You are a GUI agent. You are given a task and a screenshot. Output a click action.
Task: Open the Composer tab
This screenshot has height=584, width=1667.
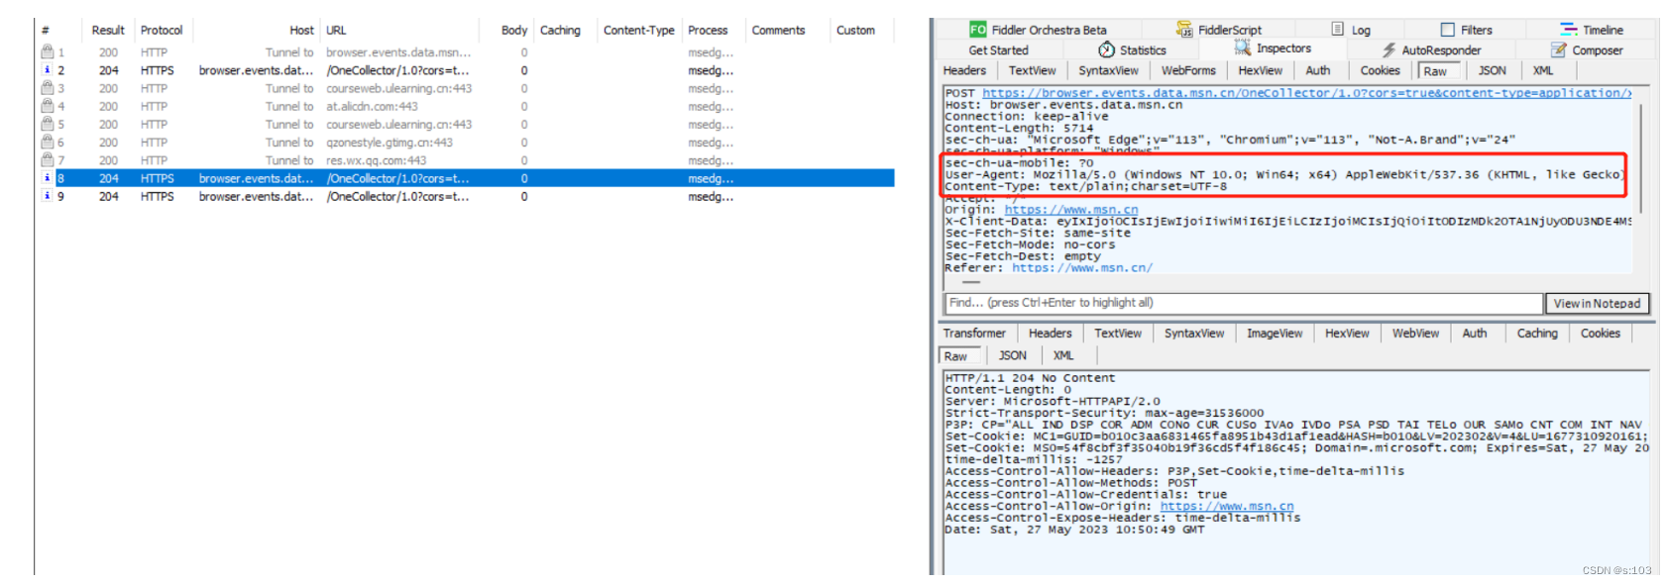tap(1587, 50)
